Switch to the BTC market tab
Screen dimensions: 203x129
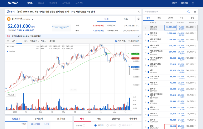pyautogui.click(x=159, y=18)
